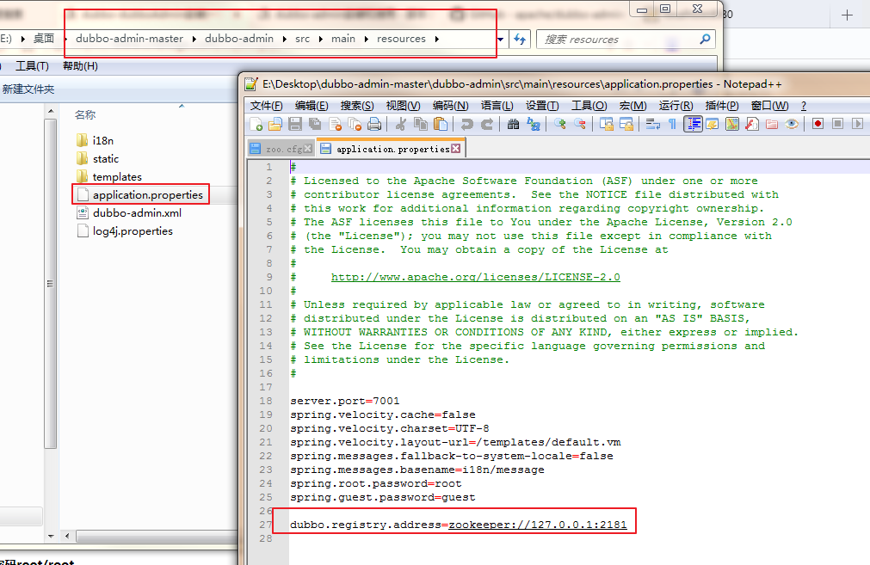Click the Zoom Out magnifier icon

(x=580, y=124)
